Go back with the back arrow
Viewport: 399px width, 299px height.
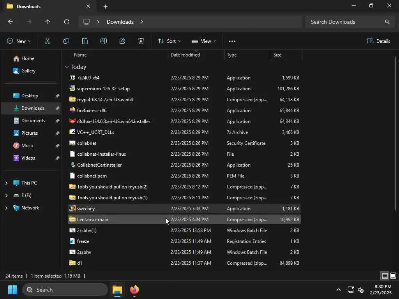point(11,22)
